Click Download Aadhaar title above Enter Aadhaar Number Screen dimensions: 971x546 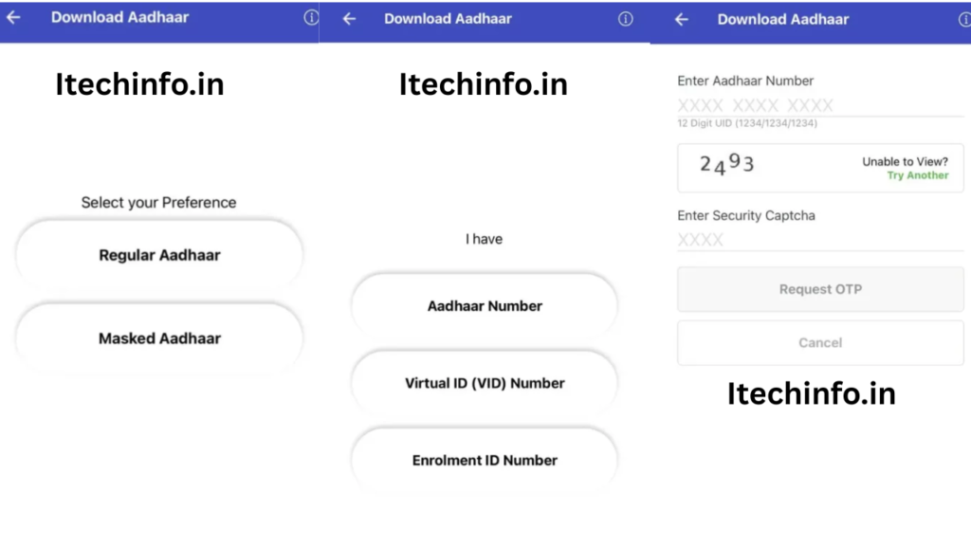point(782,20)
